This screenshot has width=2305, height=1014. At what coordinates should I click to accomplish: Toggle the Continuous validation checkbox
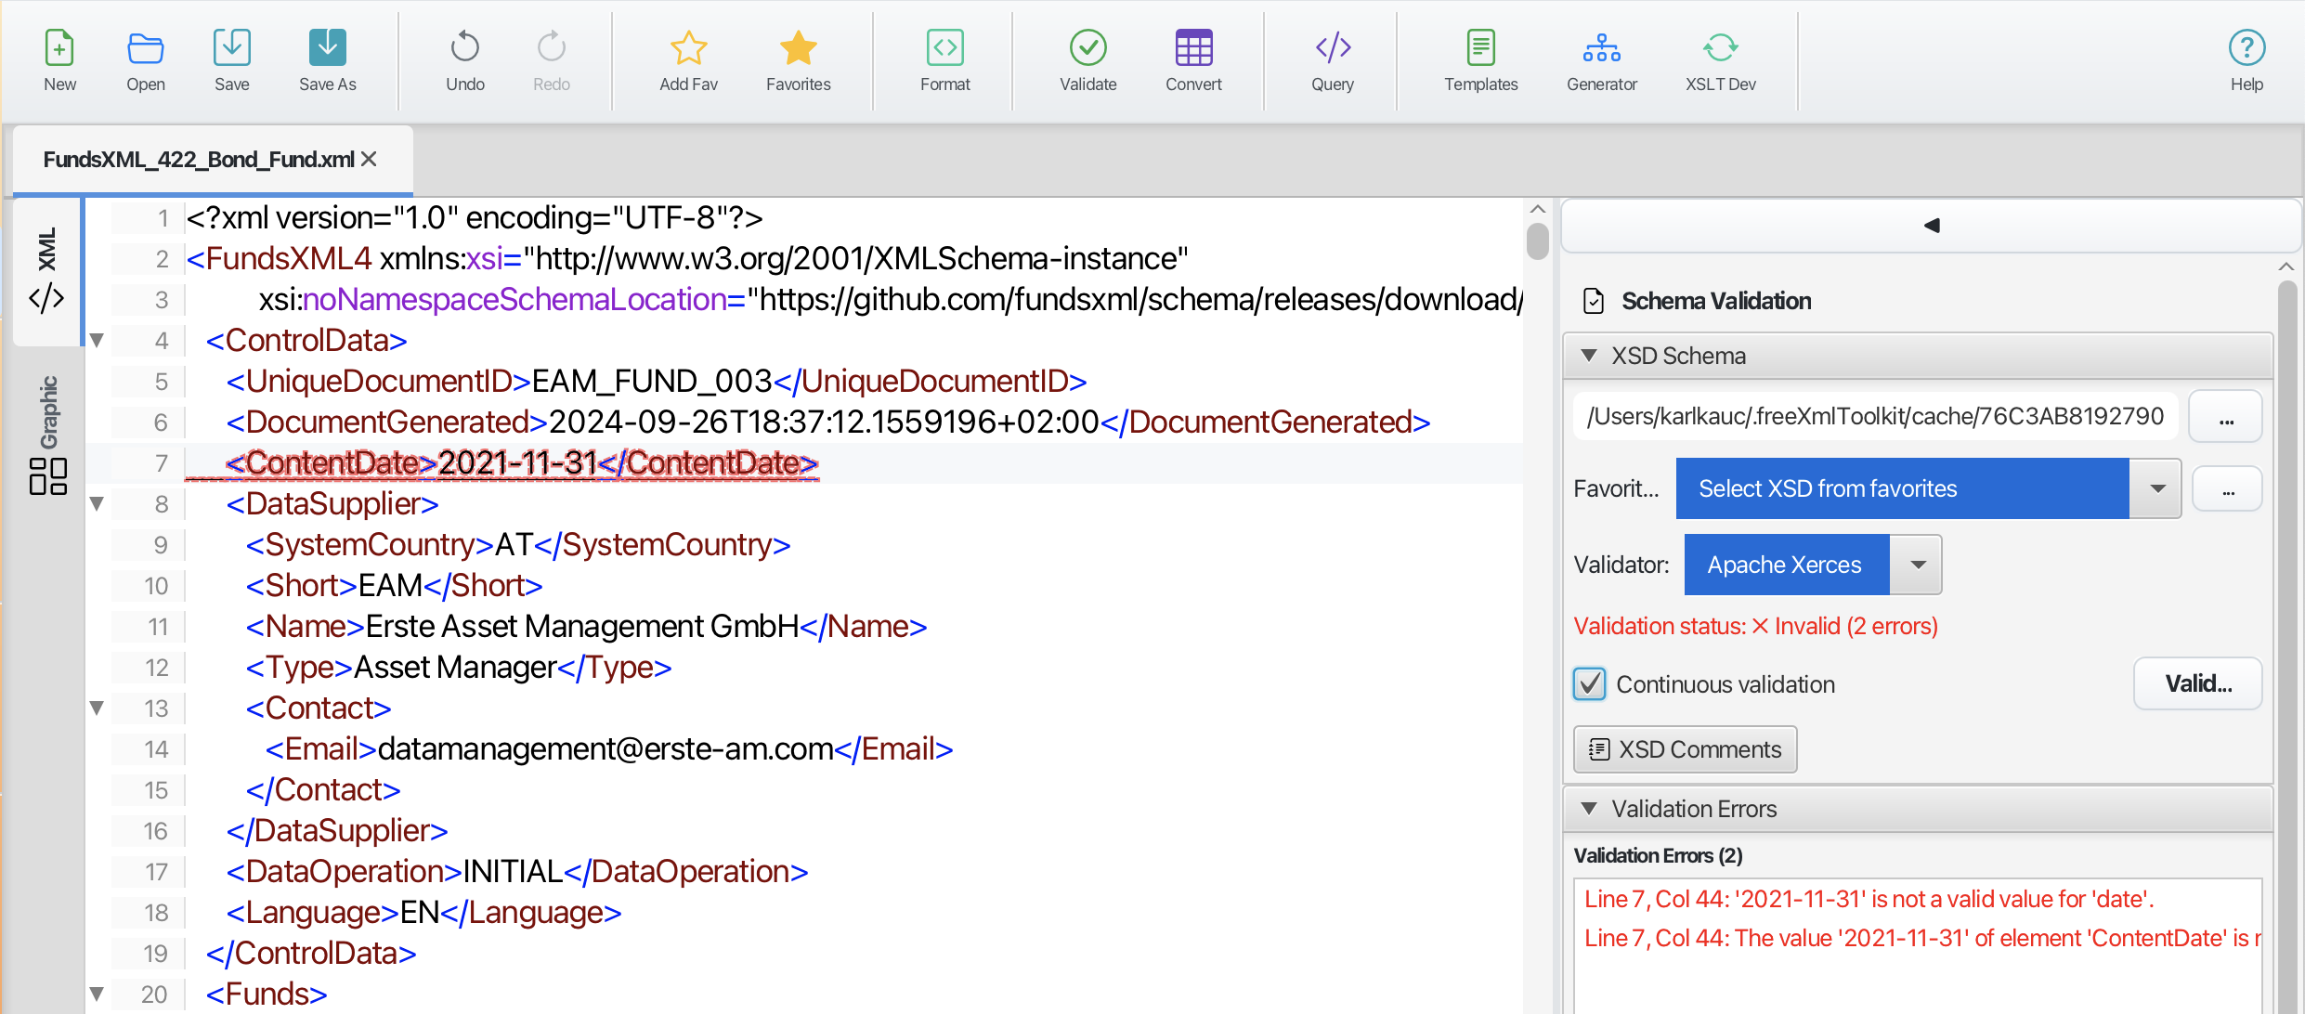(x=1590, y=684)
